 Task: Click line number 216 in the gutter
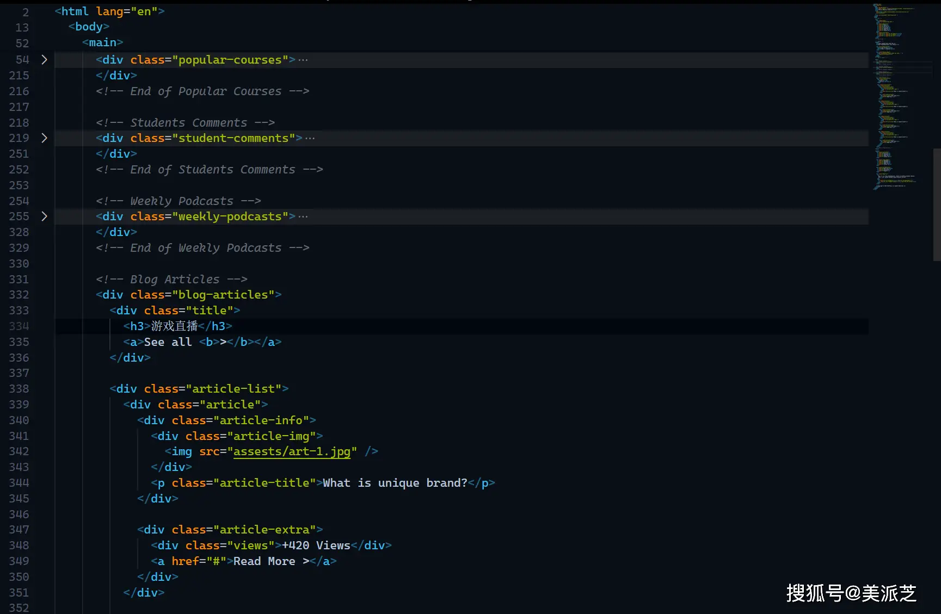point(19,91)
